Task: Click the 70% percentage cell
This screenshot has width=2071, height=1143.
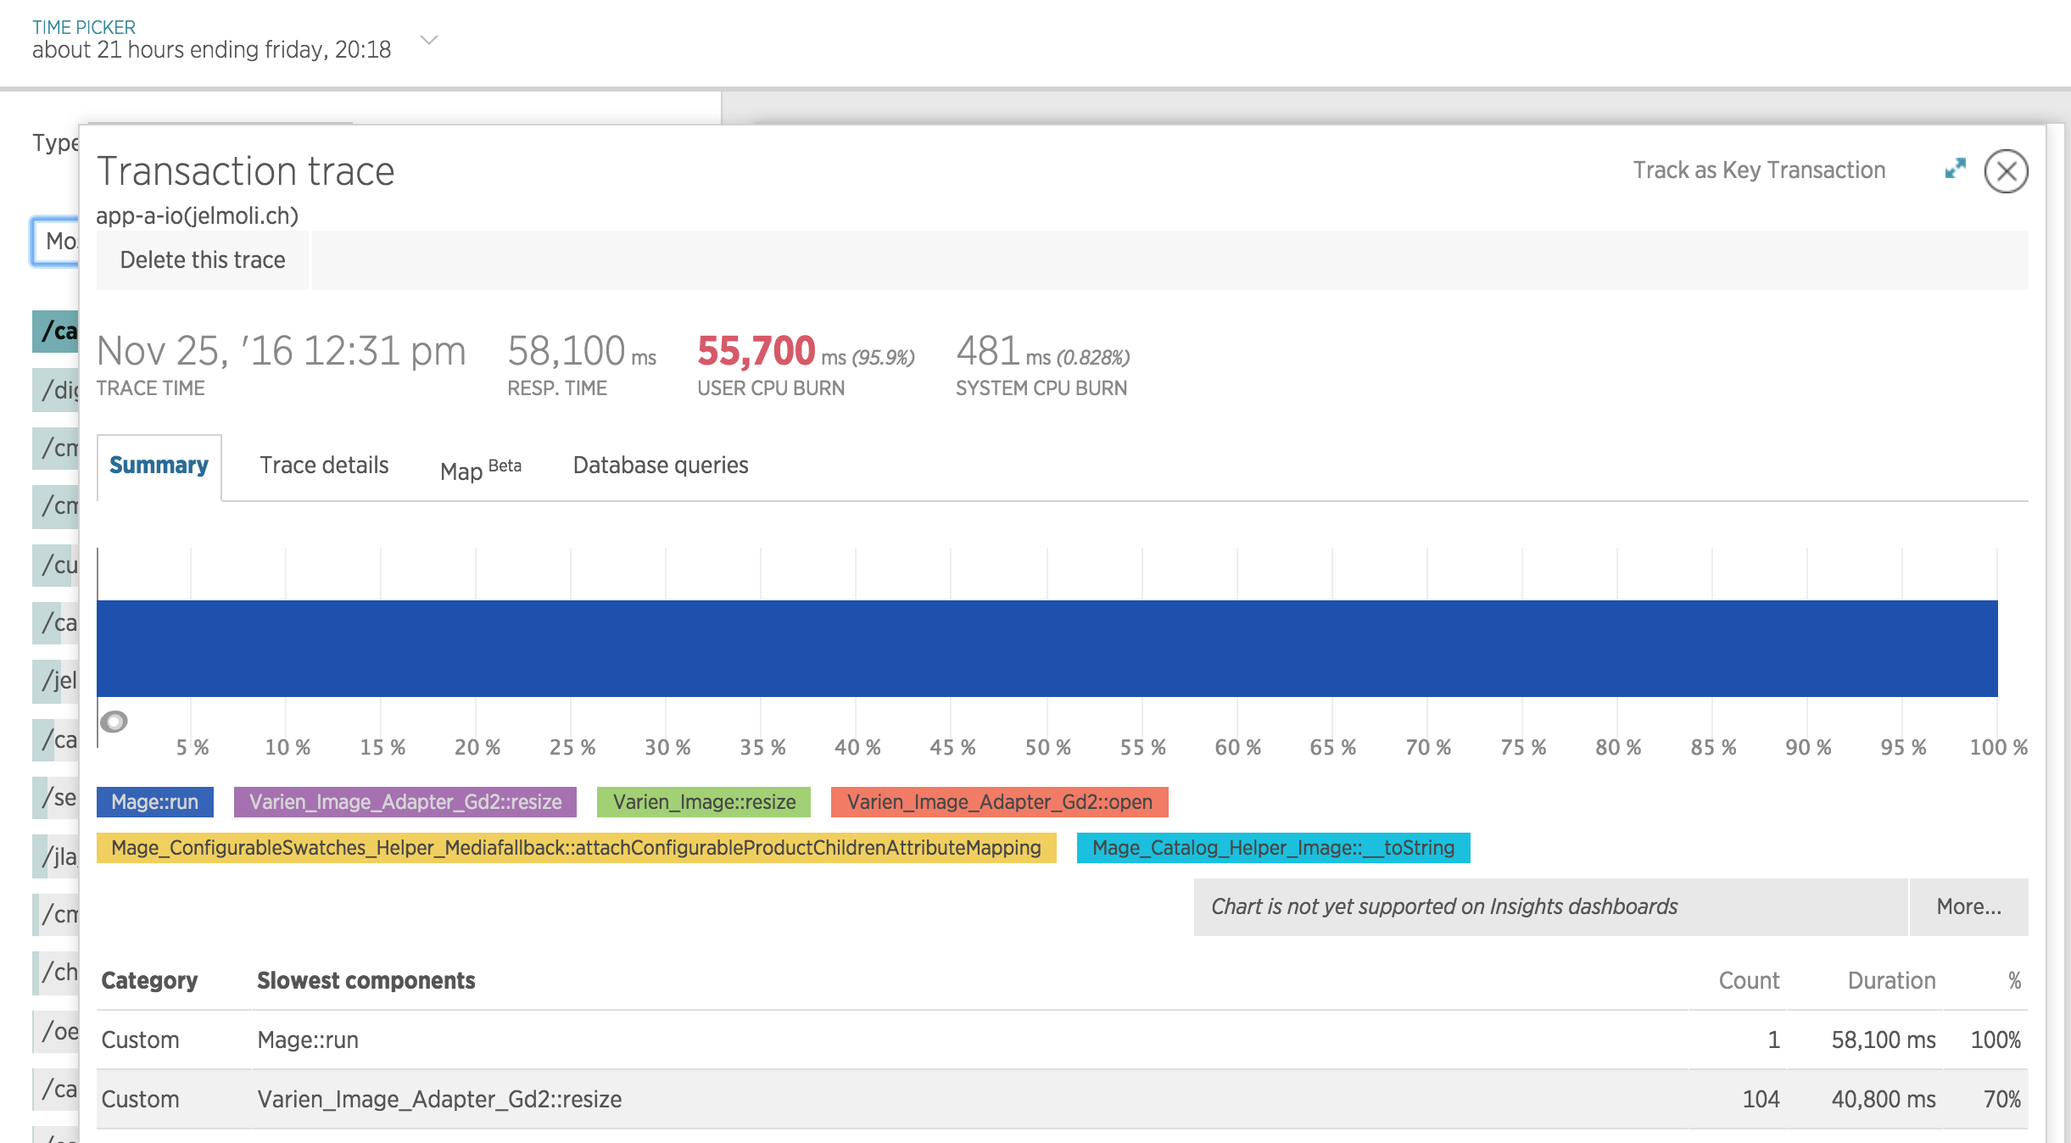Action: [x=2001, y=1100]
